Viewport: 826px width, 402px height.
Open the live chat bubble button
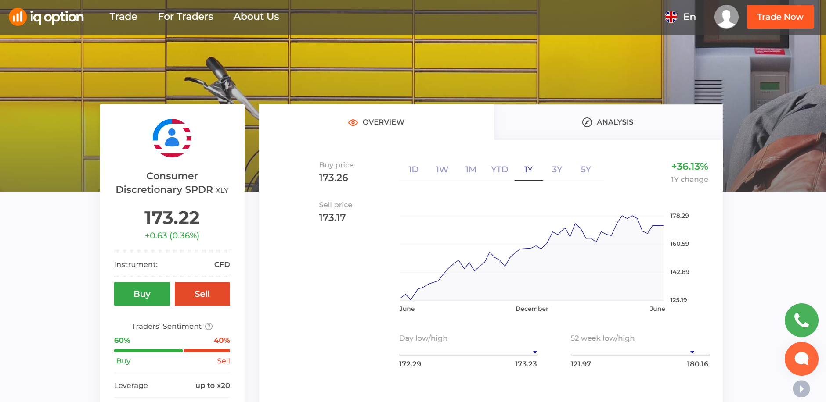(x=801, y=359)
